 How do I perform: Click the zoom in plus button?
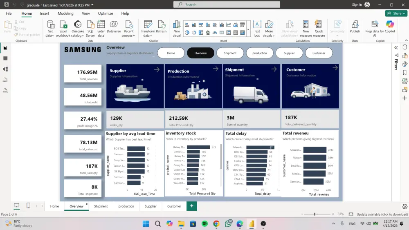point(333,214)
